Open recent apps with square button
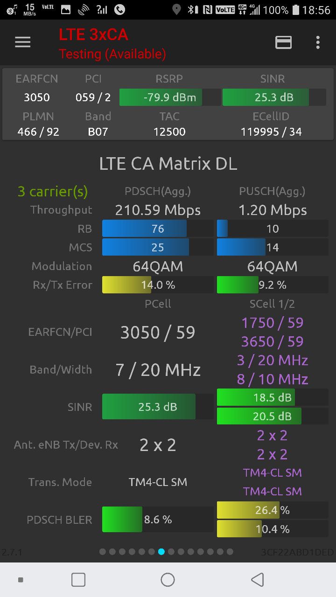 click(78, 580)
